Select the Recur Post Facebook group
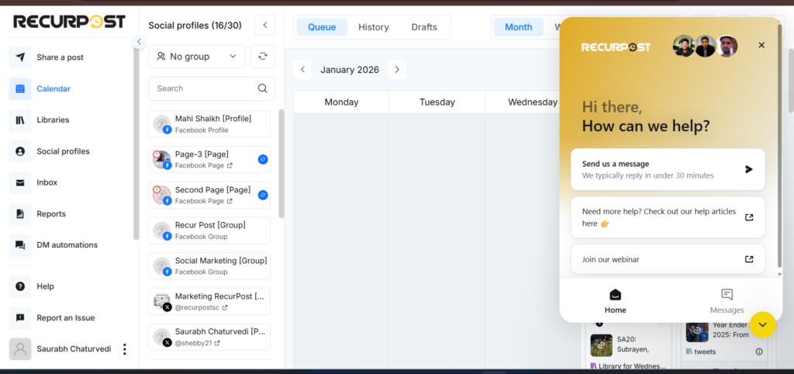Viewport: 794px width, 374px height. coord(209,230)
